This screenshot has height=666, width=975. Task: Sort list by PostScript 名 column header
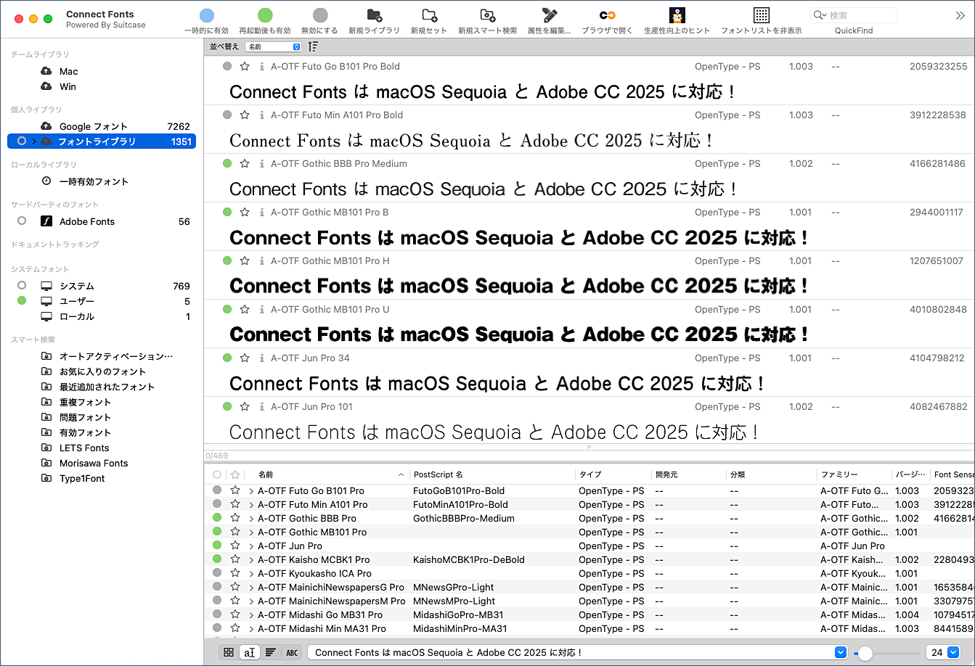point(438,474)
